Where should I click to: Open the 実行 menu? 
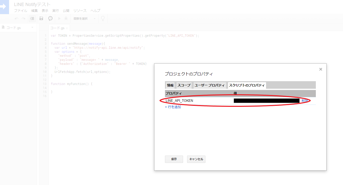[x=56, y=11]
